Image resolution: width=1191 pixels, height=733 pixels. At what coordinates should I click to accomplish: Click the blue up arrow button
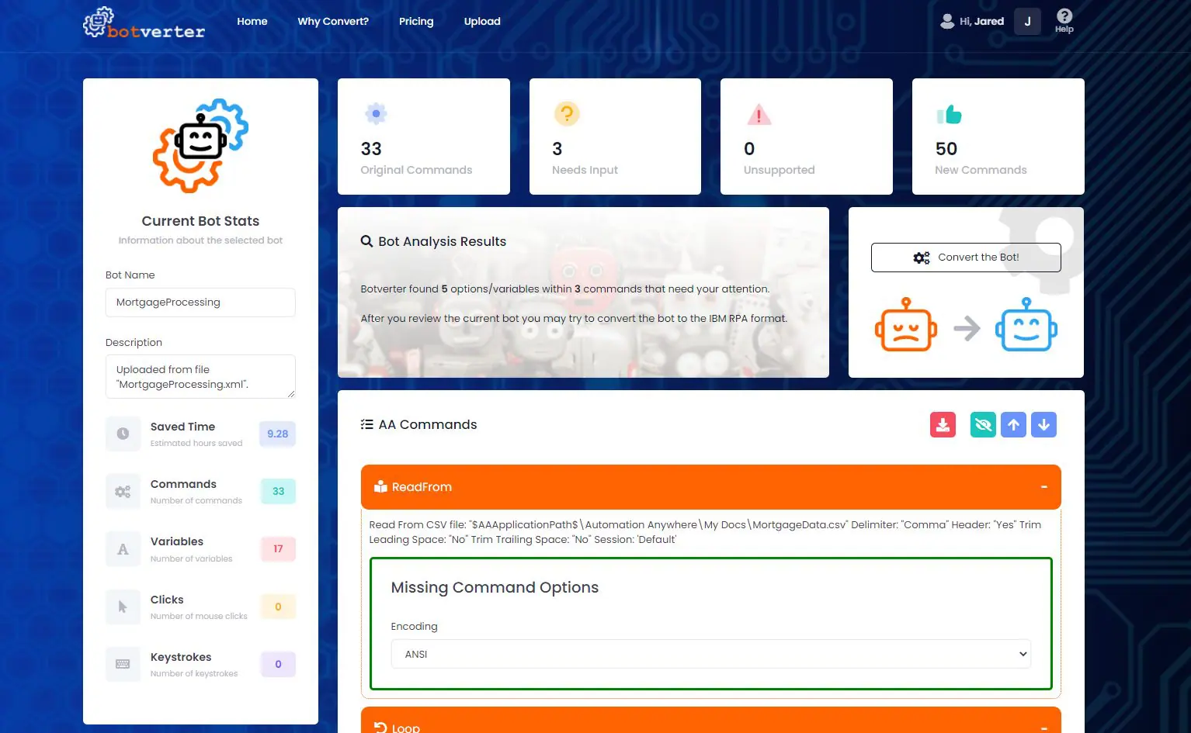click(1013, 425)
